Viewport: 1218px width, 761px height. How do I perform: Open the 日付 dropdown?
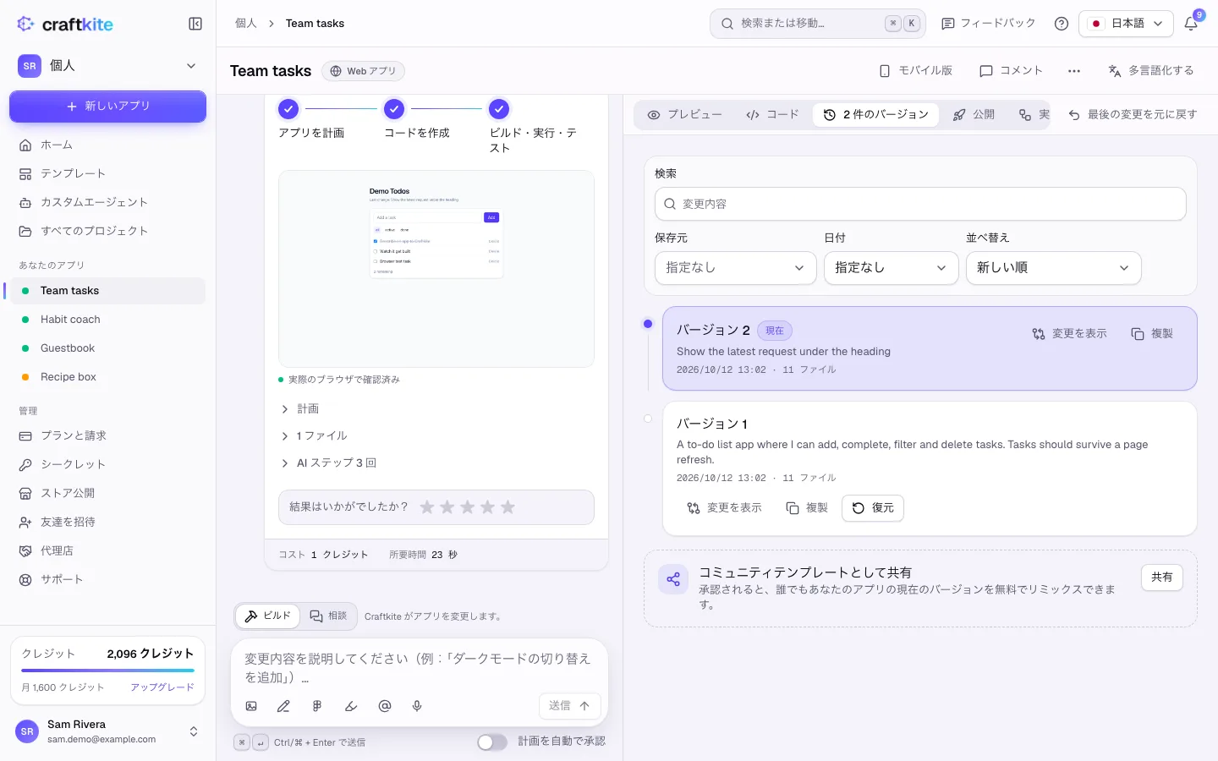point(892,268)
